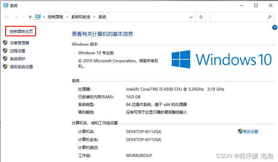The width and height of the screenshot is (278, 162).
Task: Refresh the address bar location
Action: point(201,17)
